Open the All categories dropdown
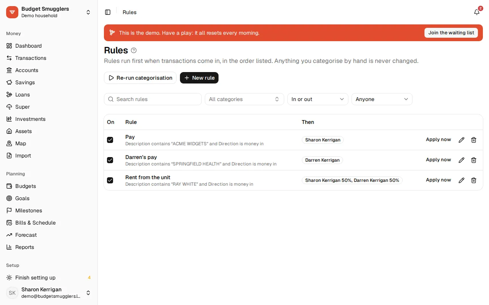 244,99
